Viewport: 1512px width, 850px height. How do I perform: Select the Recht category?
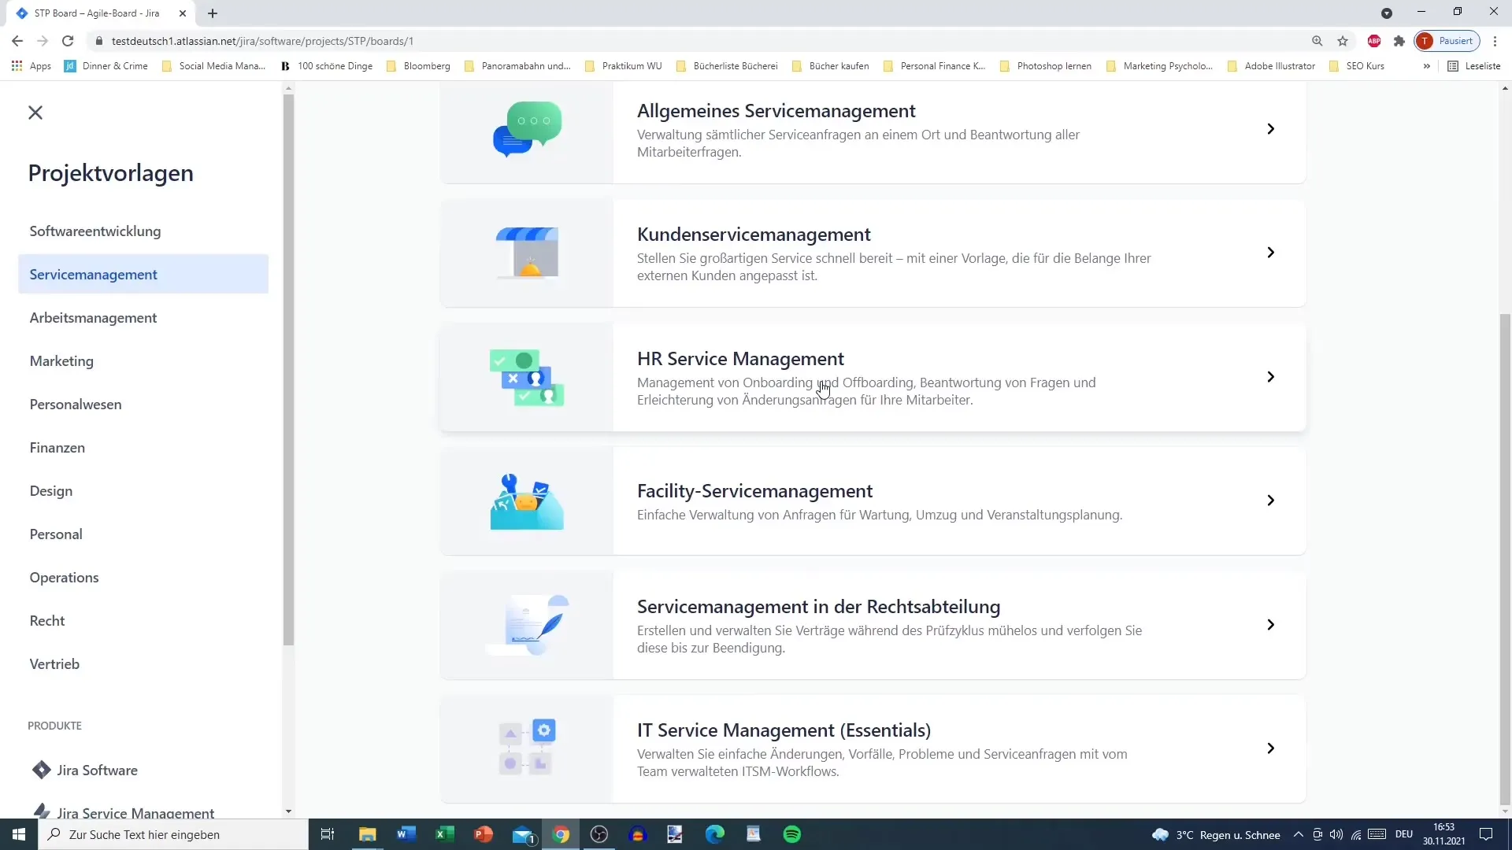pyautogui.click(x=143, y=620)
